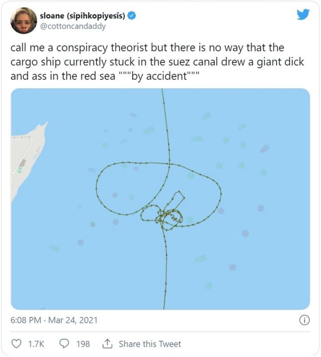Click the blue verified badge

coord(132,16)
